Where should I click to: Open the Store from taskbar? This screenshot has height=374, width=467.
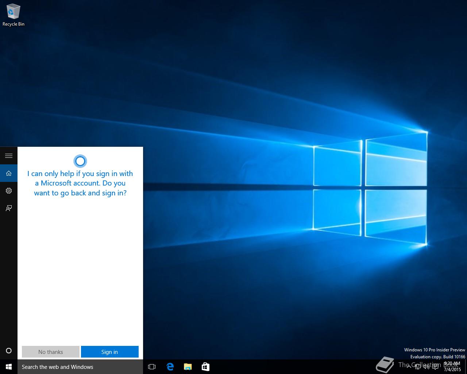(205, 367)
